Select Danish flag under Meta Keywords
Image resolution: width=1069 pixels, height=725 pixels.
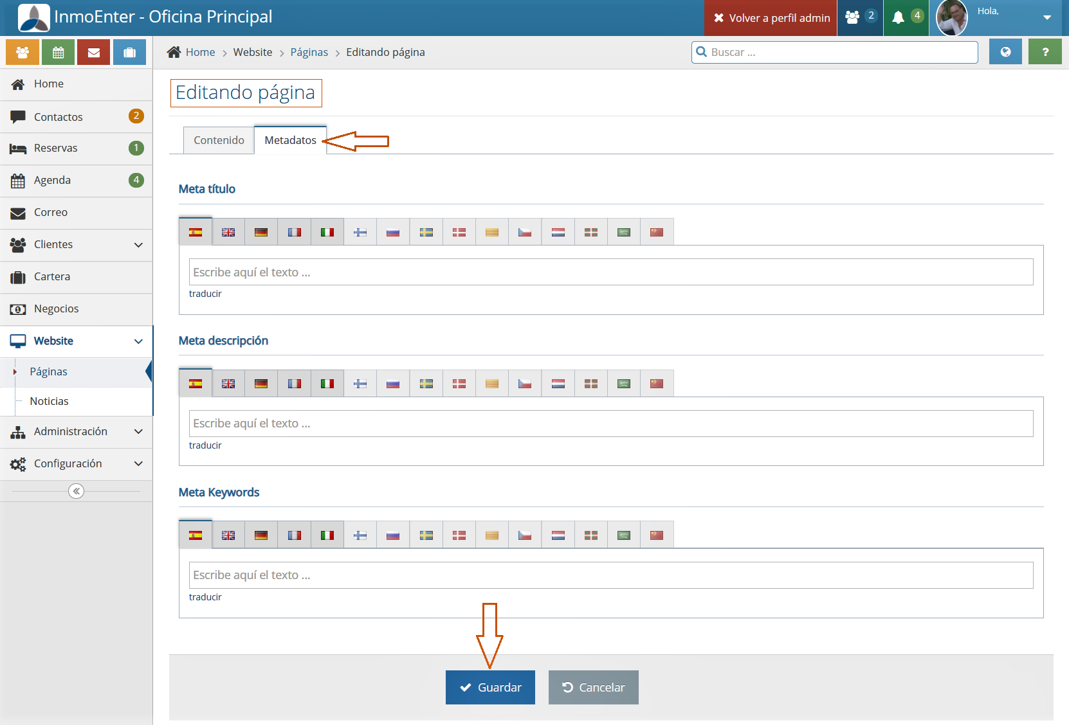459,535
